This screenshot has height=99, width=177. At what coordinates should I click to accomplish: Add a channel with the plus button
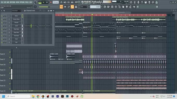[16, 48]
